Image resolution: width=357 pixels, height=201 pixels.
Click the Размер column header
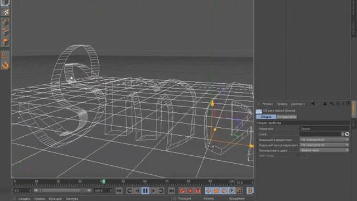(x=209, y=199)
